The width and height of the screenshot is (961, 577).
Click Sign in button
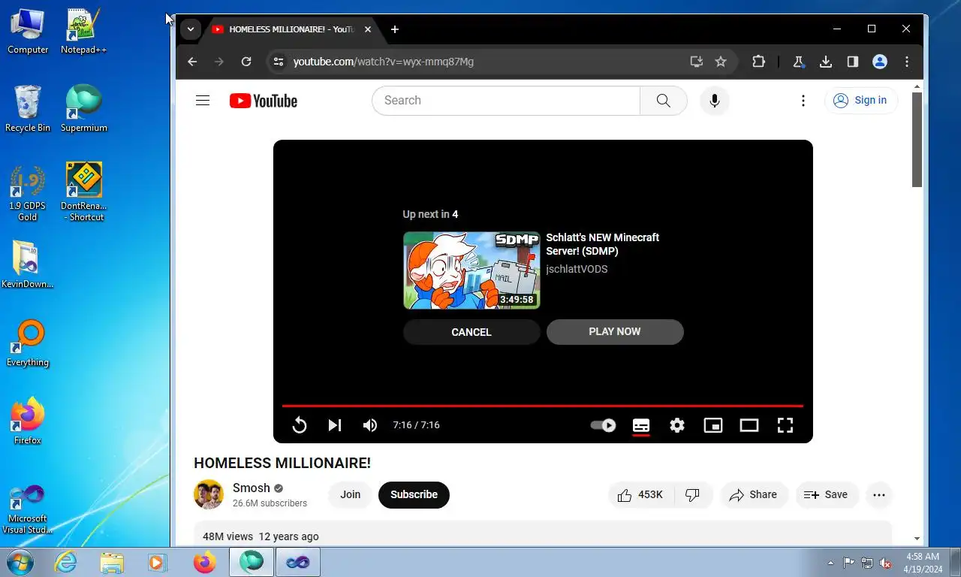click(861, 101)
